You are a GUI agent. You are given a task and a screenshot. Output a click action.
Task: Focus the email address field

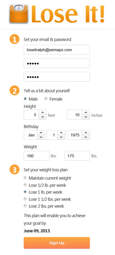pos(57,50)
